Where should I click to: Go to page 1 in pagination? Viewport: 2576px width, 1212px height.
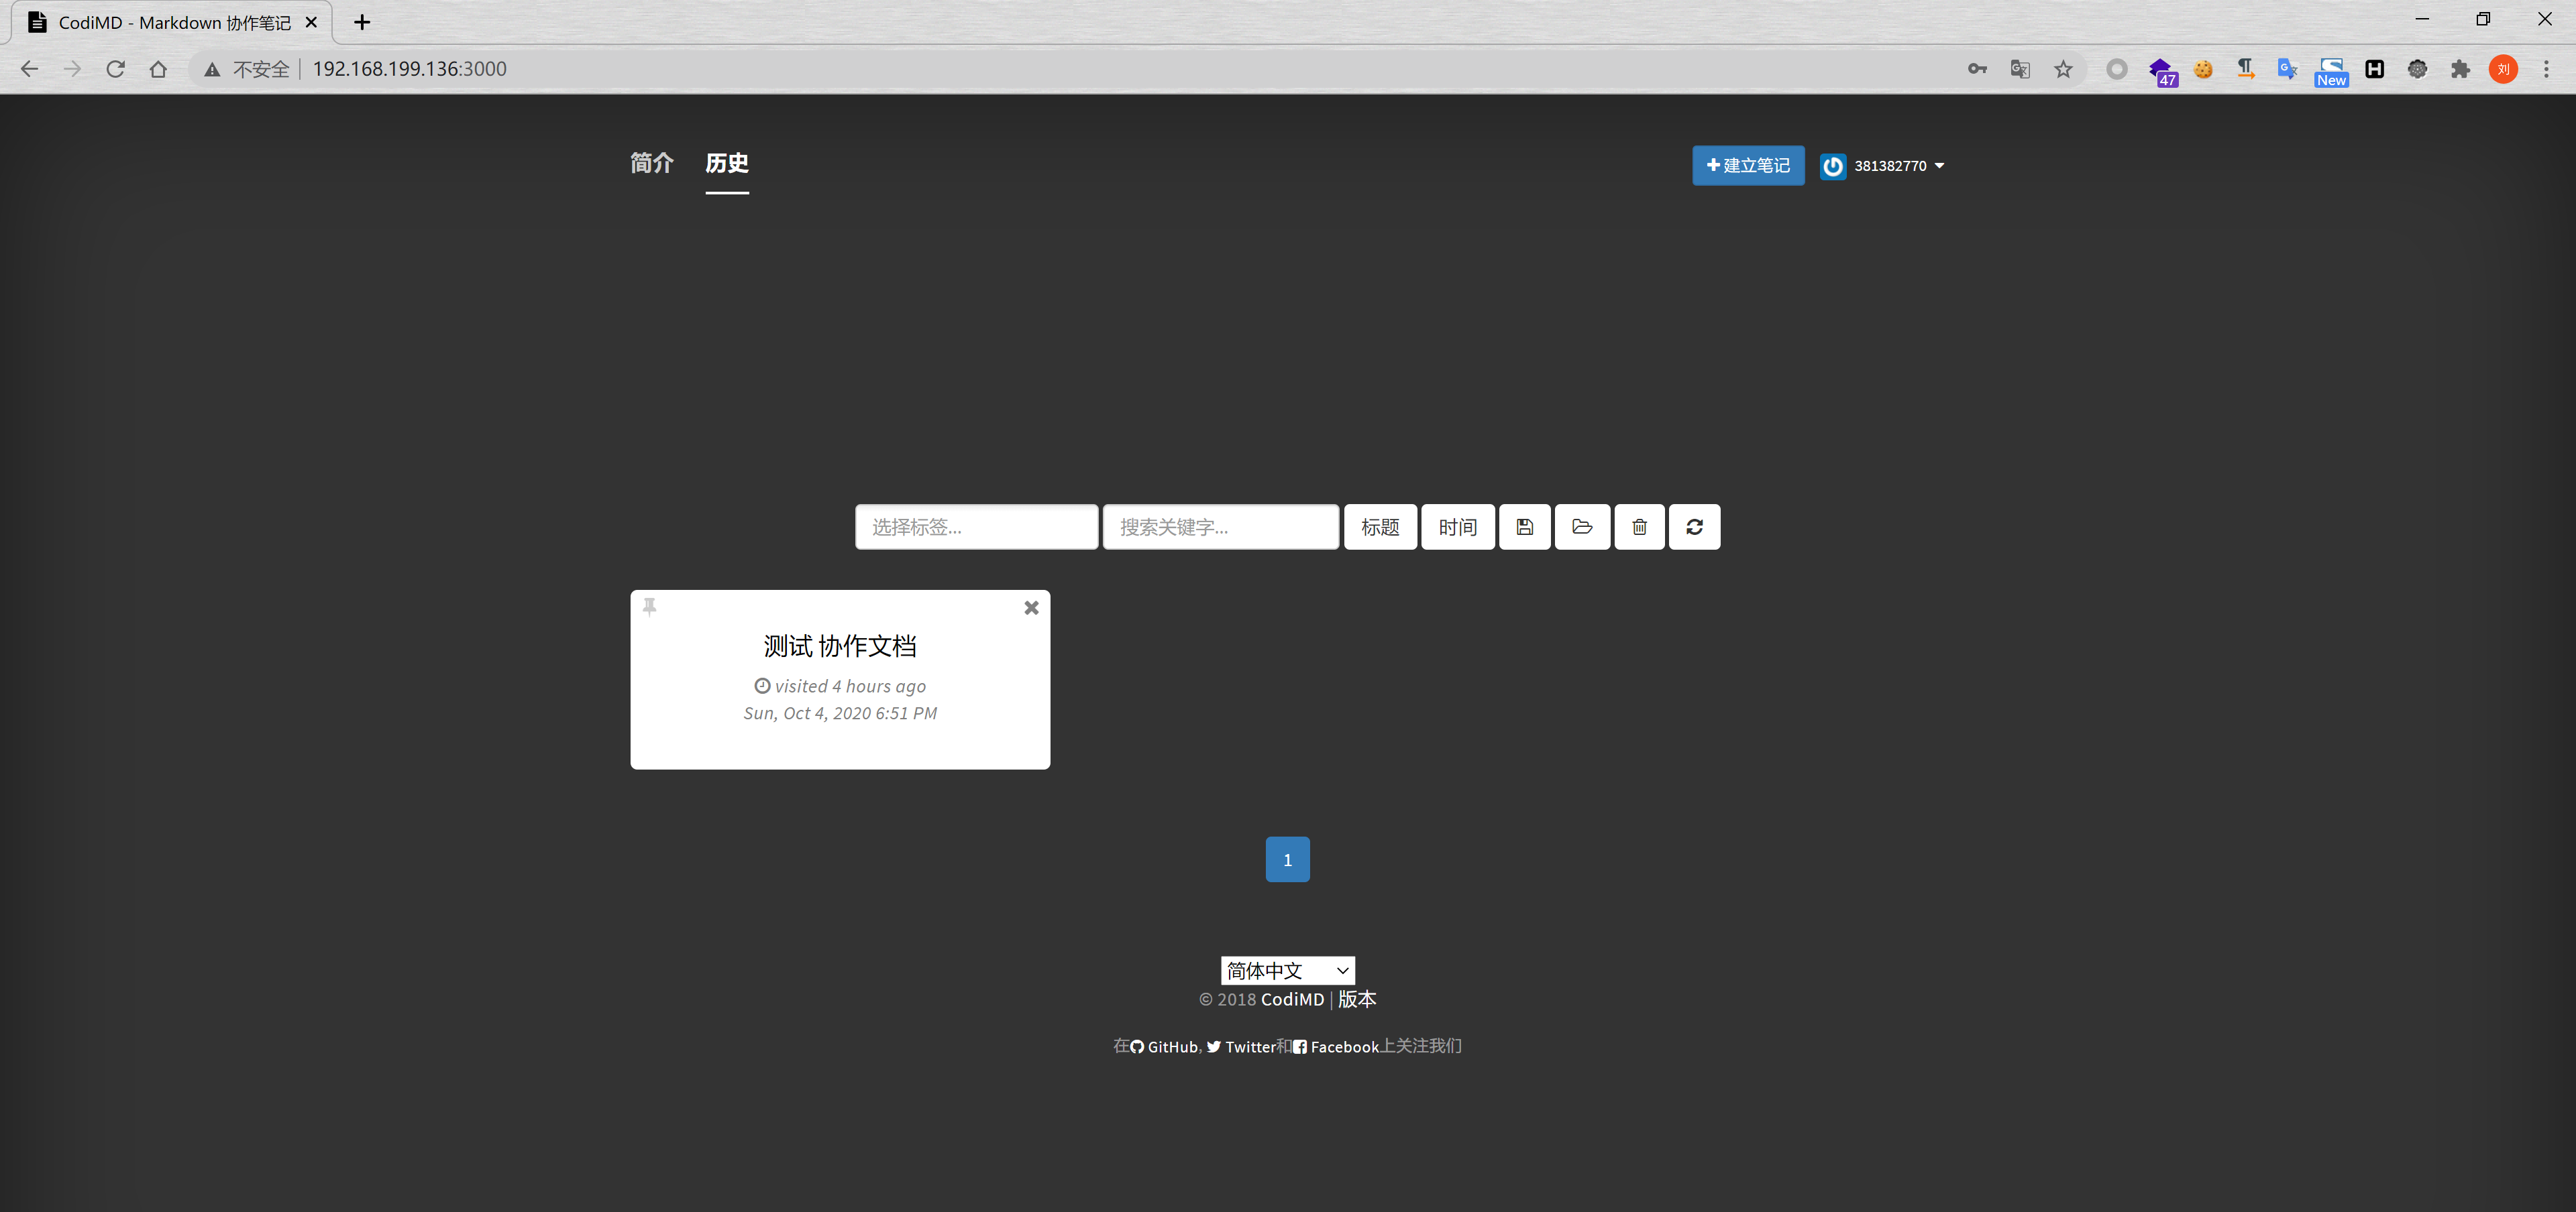pyautogui.click(x=1287, y=859)
